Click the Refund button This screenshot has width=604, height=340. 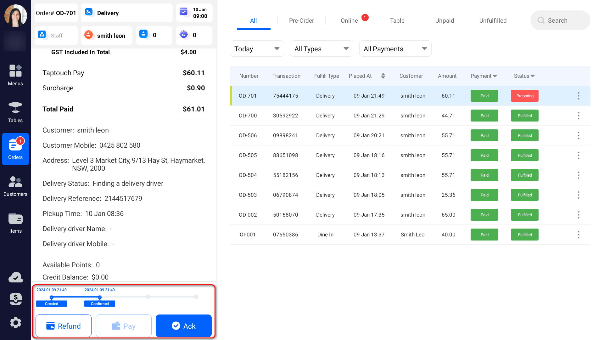click(64, 326)
